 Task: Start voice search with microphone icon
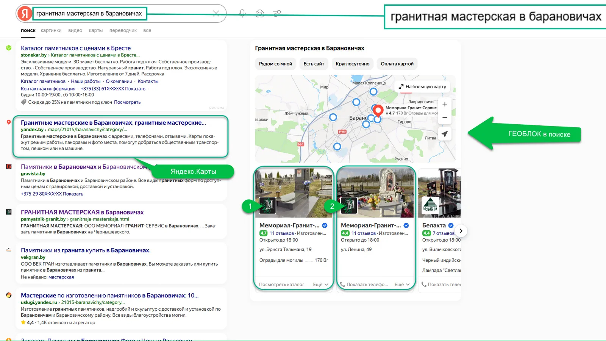point(242,14)
